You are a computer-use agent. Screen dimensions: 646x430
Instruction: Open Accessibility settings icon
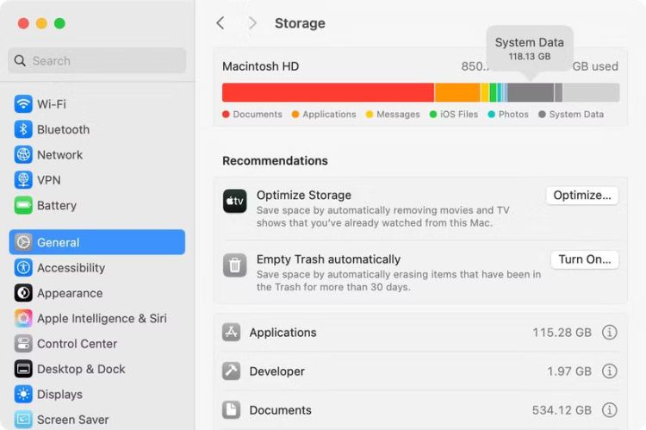[x=23, y=268]
